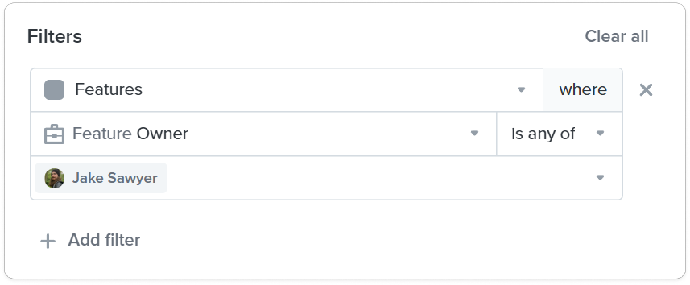Click the 'where' label box
The width and height of the screenshot is (690, 285).
pos(583,90)
